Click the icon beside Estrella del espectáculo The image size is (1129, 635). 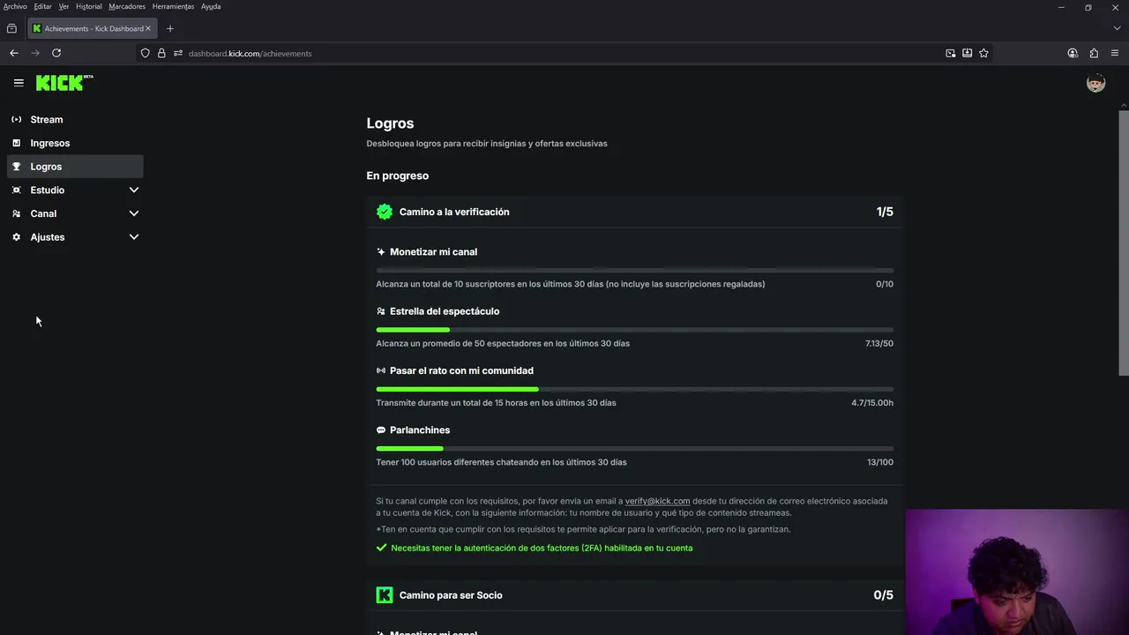(x=381, y=311)
